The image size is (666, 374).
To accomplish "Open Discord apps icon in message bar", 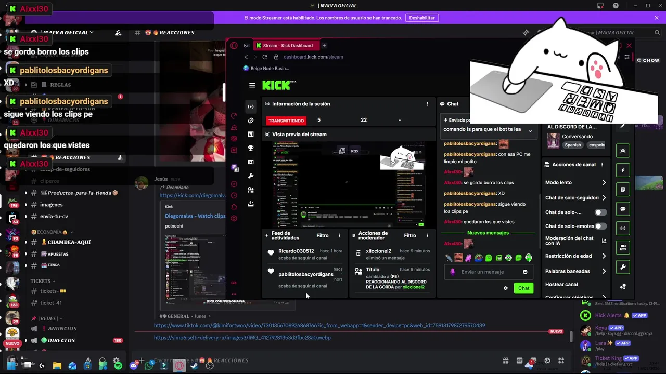I will [561, 360].
